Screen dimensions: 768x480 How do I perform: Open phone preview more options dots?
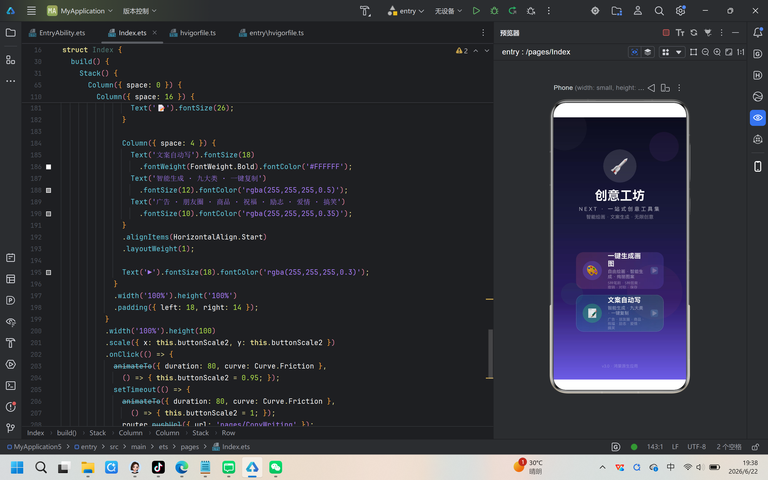point(679,88)
